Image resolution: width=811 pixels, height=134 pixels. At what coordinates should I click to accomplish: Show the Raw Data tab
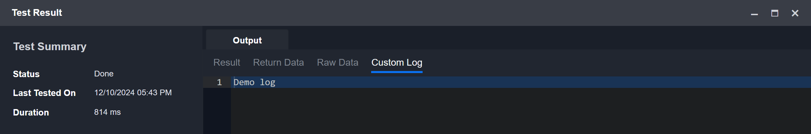point(337,63)
